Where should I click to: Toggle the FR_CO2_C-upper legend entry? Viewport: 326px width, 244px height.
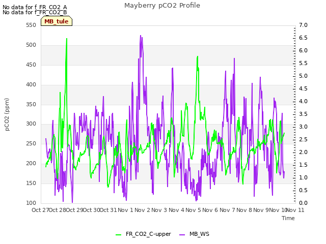tap(143, 234)
